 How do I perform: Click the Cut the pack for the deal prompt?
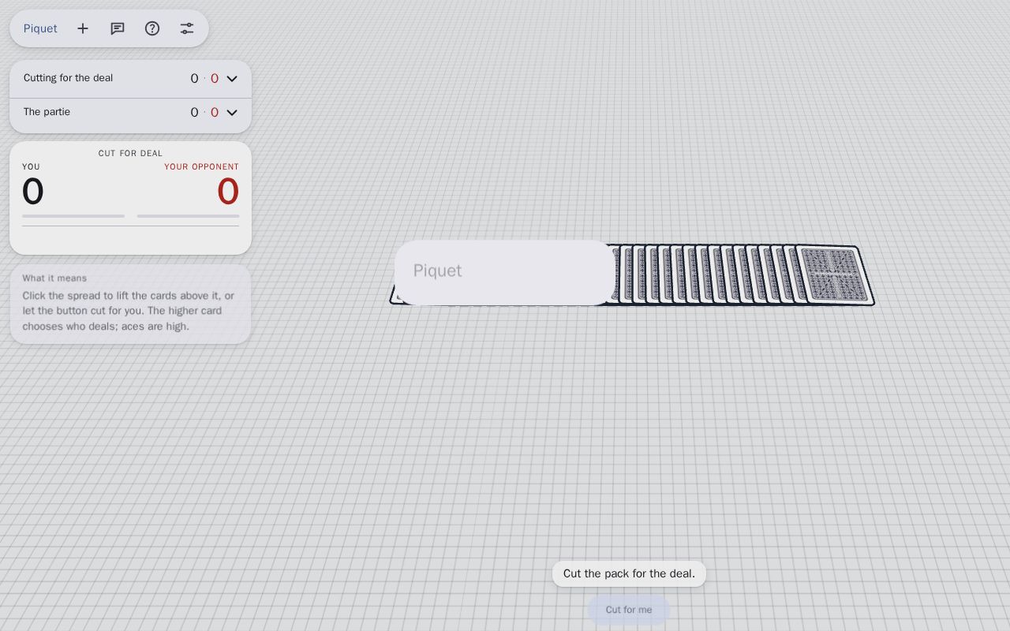point(629,573)
